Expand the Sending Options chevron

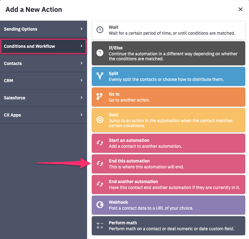coord(81,29)
